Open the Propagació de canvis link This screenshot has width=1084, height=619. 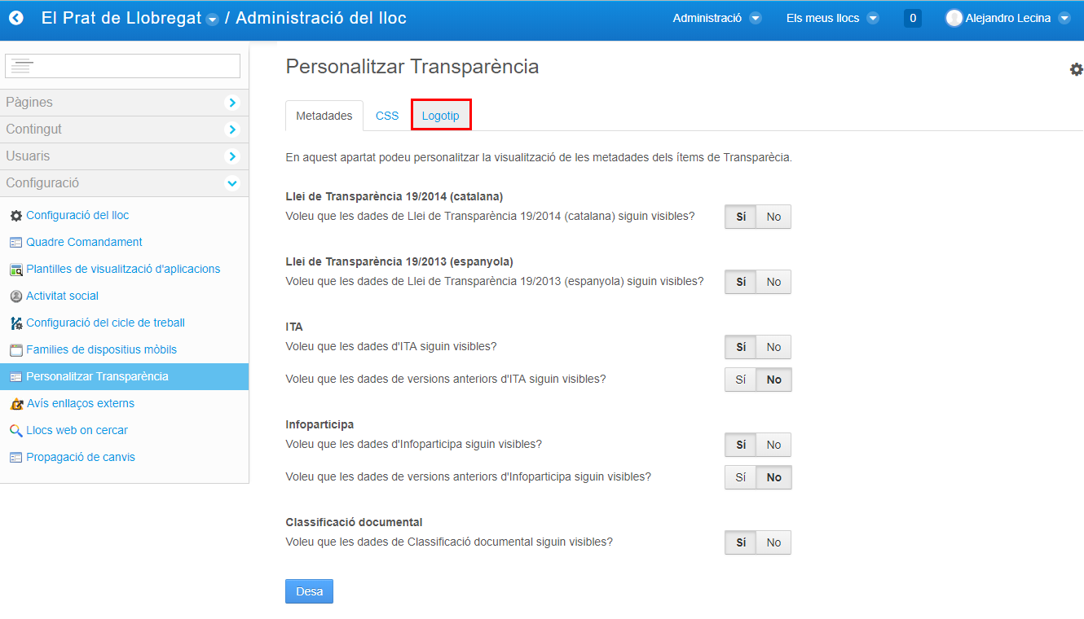coord(80,457)
